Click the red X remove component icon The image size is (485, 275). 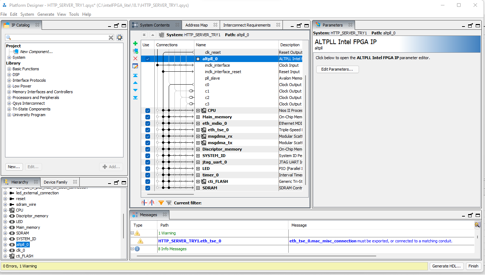click(x=135, y=58)
